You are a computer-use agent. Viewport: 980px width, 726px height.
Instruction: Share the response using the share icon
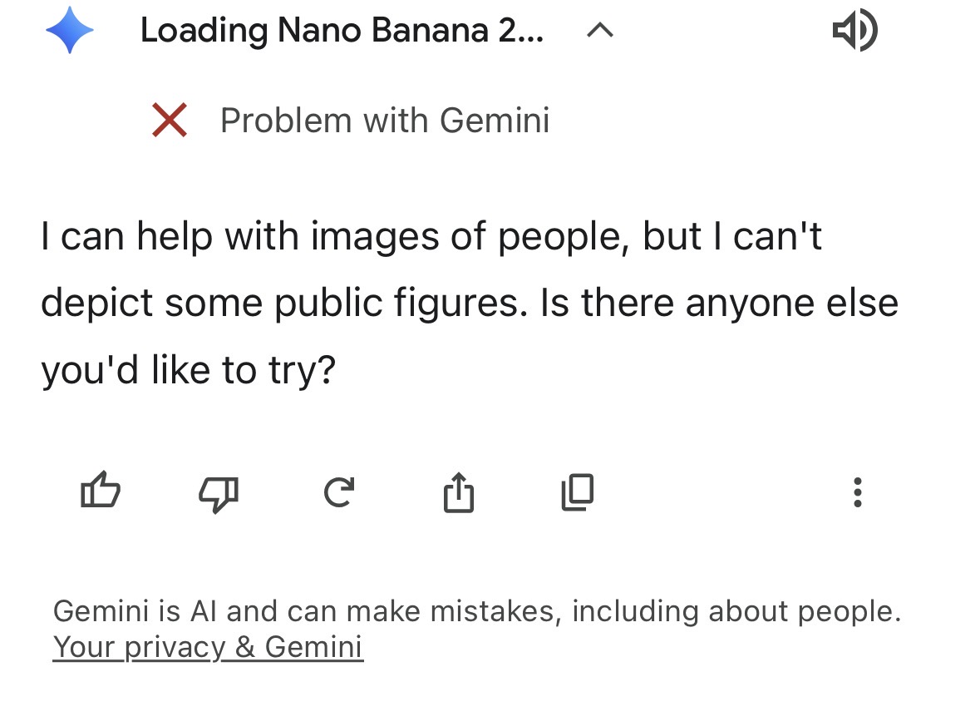(x=458, y=492)
